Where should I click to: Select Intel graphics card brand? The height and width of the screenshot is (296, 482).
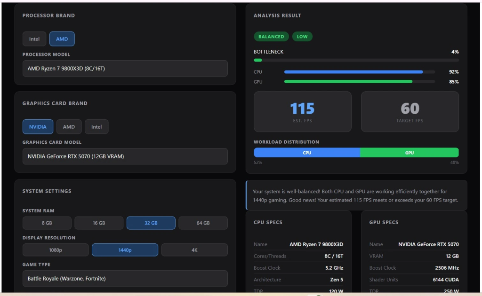click(x=96, y=127)
